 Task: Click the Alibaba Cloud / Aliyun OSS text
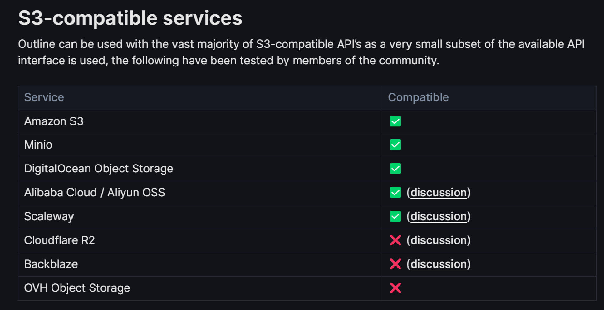point(95,193)
